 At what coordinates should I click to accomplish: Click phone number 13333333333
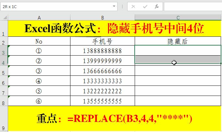click(x=103, y=81)
